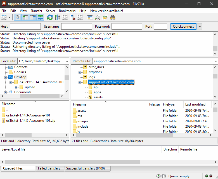Open the Site Manager icon

click(4, 18)
